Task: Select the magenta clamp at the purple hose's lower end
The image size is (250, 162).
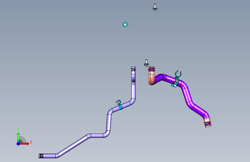Action: [208, 123]
